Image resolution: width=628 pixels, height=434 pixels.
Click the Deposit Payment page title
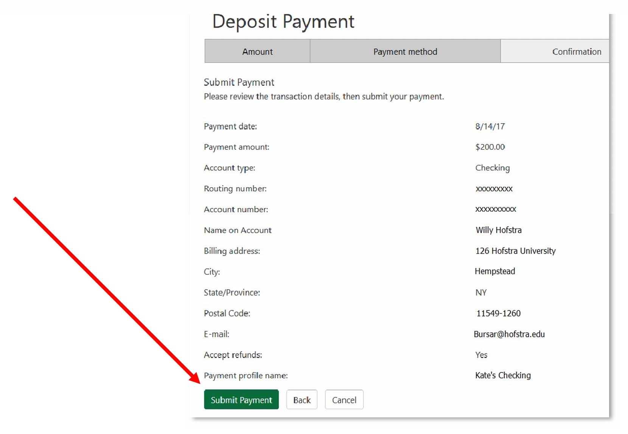(283, 22)
